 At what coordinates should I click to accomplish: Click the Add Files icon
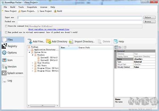pos(30,41)
